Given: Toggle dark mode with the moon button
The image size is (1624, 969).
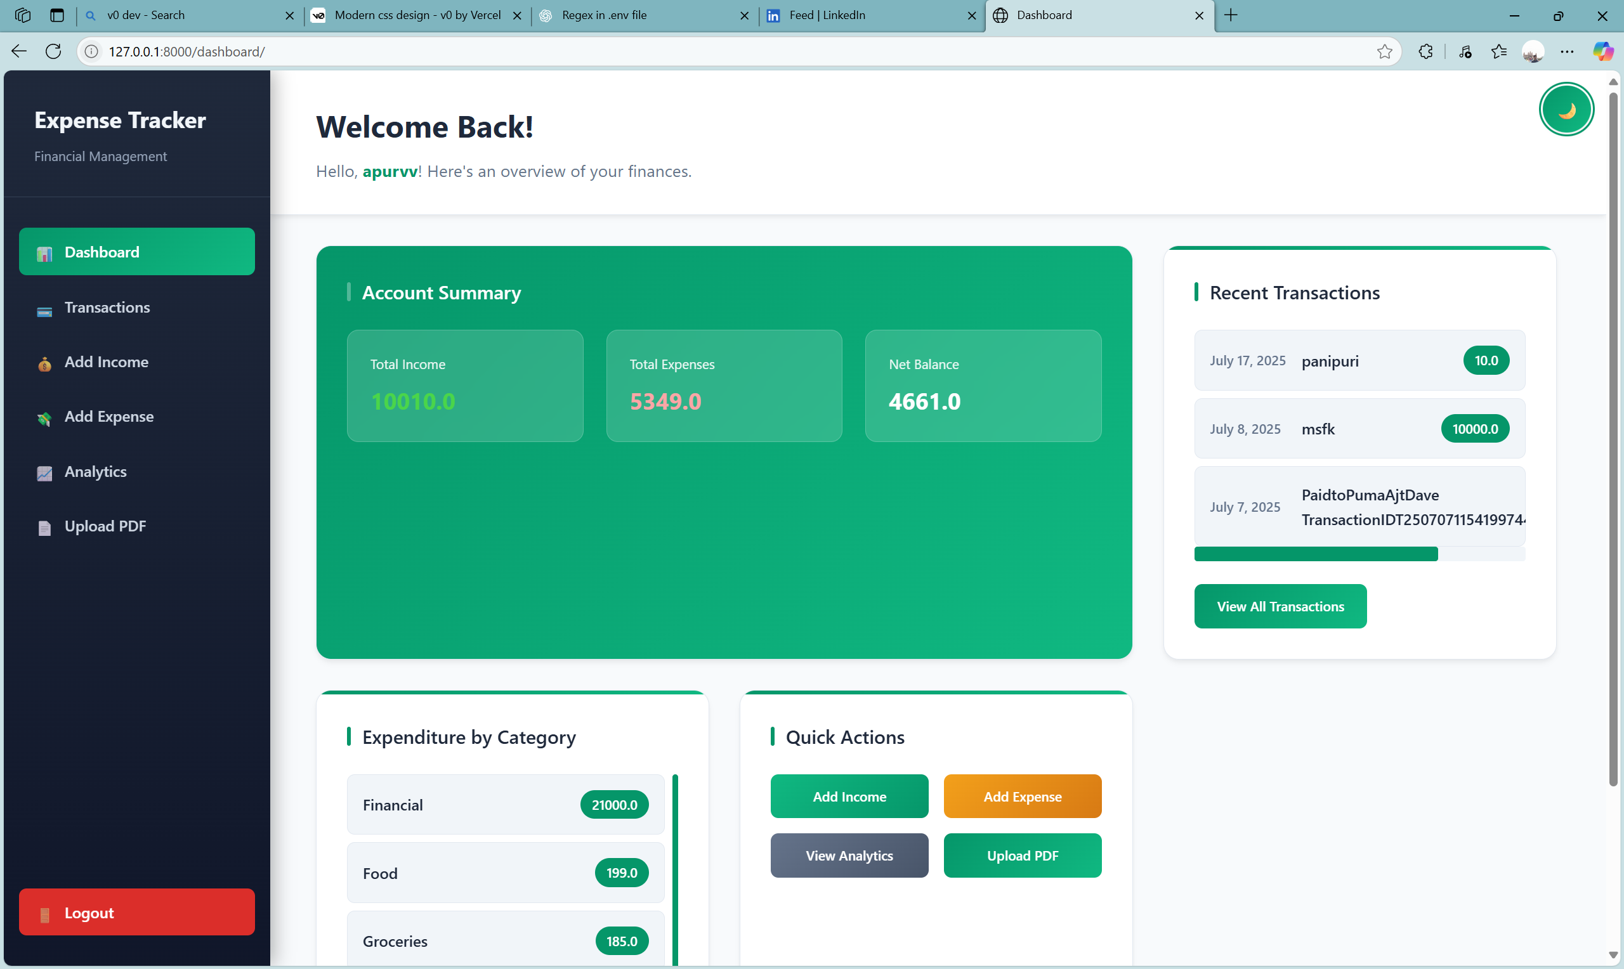Looking at the screenshot, I should click(x=1565, y=109).
